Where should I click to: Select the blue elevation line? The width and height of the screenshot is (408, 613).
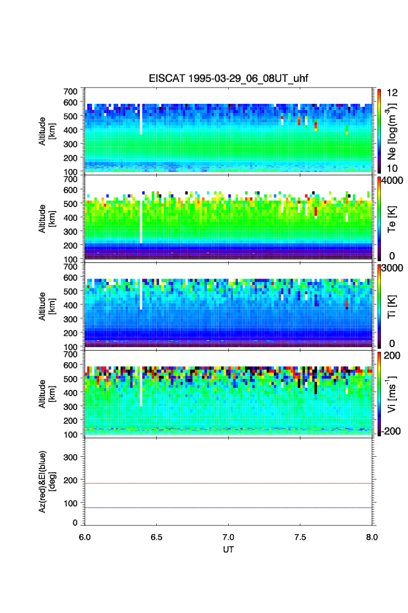229,508
